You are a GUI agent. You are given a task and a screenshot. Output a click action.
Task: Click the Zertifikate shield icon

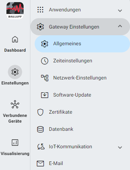click(40, 112)
